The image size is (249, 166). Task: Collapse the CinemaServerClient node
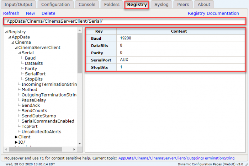(16, 48)
